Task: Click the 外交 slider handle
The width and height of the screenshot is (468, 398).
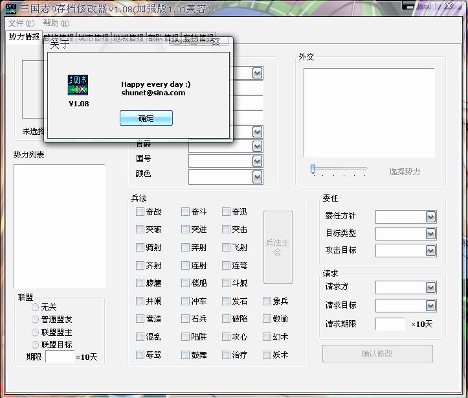Action: pyautogui.click(x=313, y=169)
